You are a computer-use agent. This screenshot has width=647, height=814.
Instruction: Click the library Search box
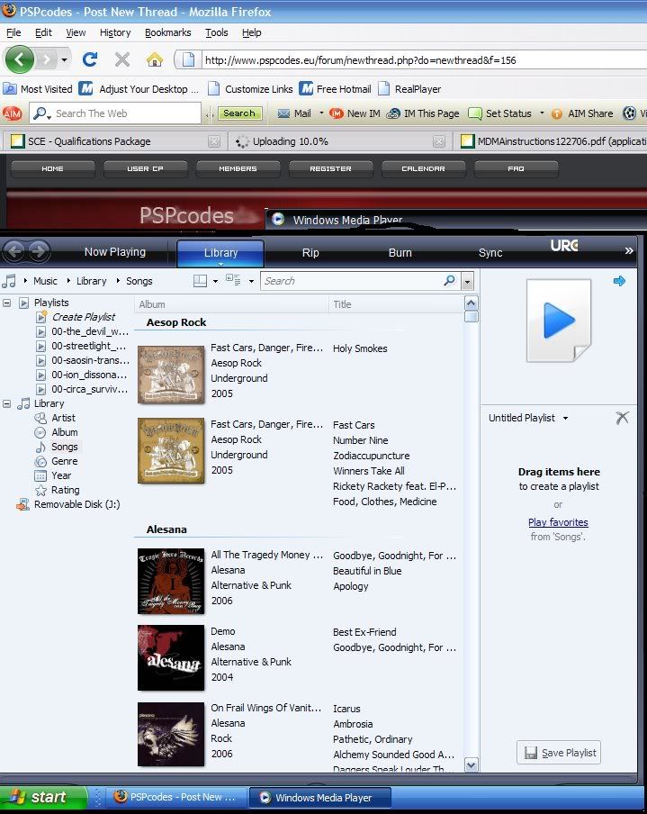pos(351,281)
